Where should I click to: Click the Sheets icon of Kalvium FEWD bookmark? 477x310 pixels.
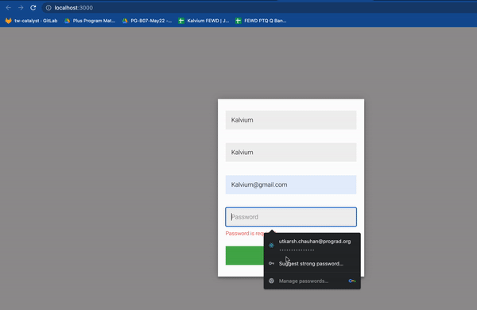181,21
